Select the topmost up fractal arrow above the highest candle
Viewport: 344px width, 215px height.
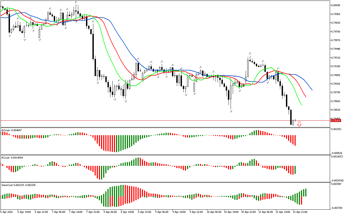pyautogui.click(x=76, y=2)
